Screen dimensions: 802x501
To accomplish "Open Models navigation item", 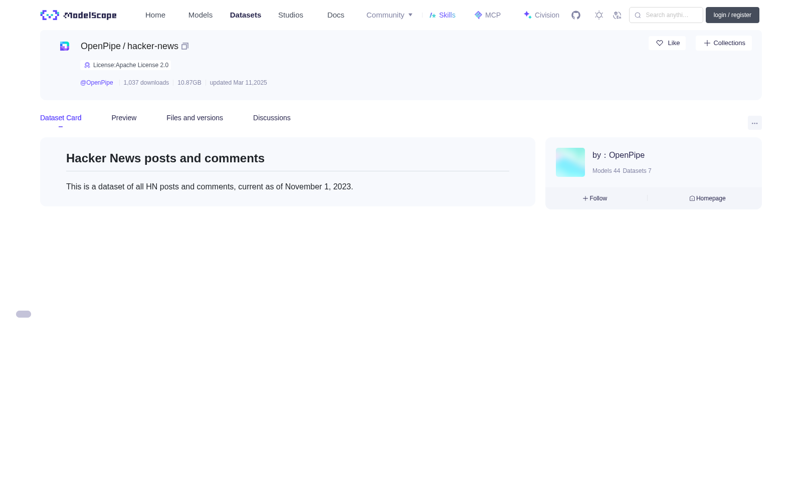I will 200,15.
